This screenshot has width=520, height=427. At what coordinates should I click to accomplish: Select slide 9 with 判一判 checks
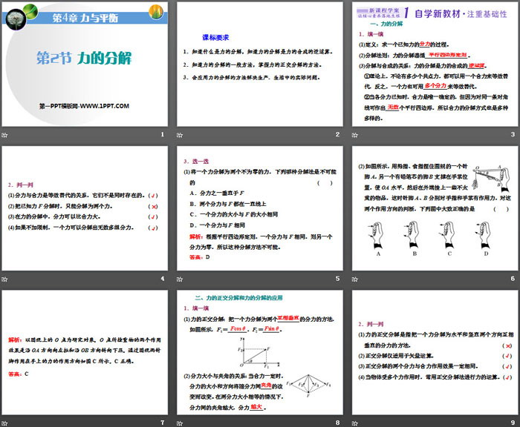coord(435,353)
